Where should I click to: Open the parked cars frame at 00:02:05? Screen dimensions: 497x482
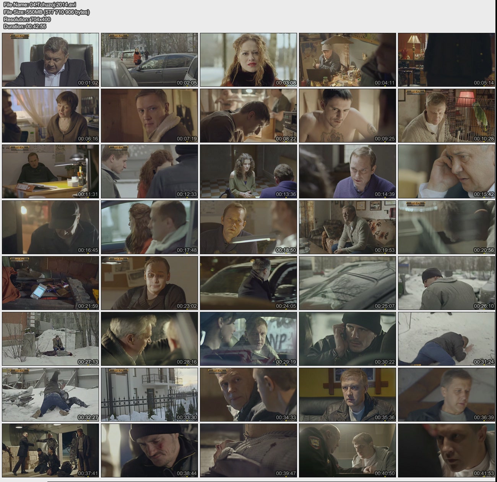[x=149, y=60]
